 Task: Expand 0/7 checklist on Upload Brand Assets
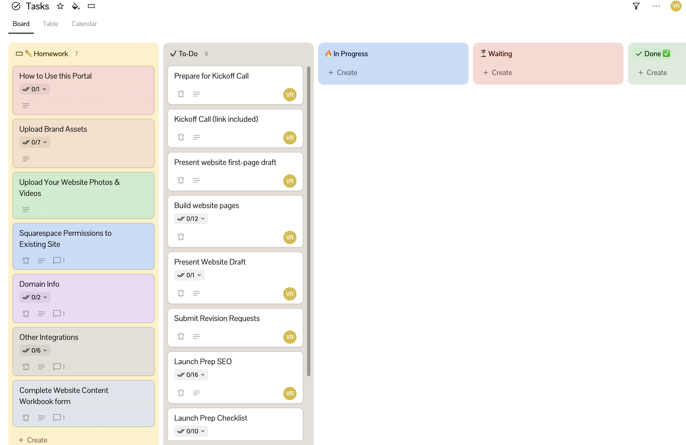[x=35, y=142]
